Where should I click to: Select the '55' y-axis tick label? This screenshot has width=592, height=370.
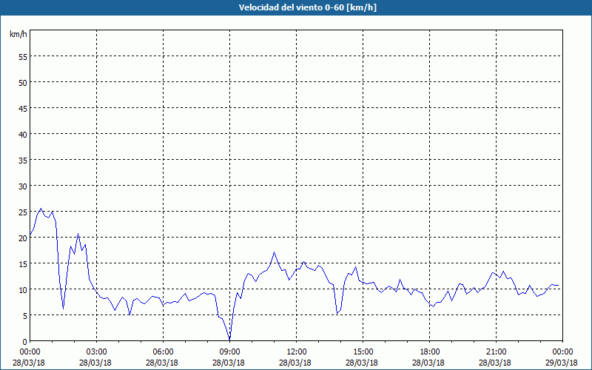click(23, 57)
